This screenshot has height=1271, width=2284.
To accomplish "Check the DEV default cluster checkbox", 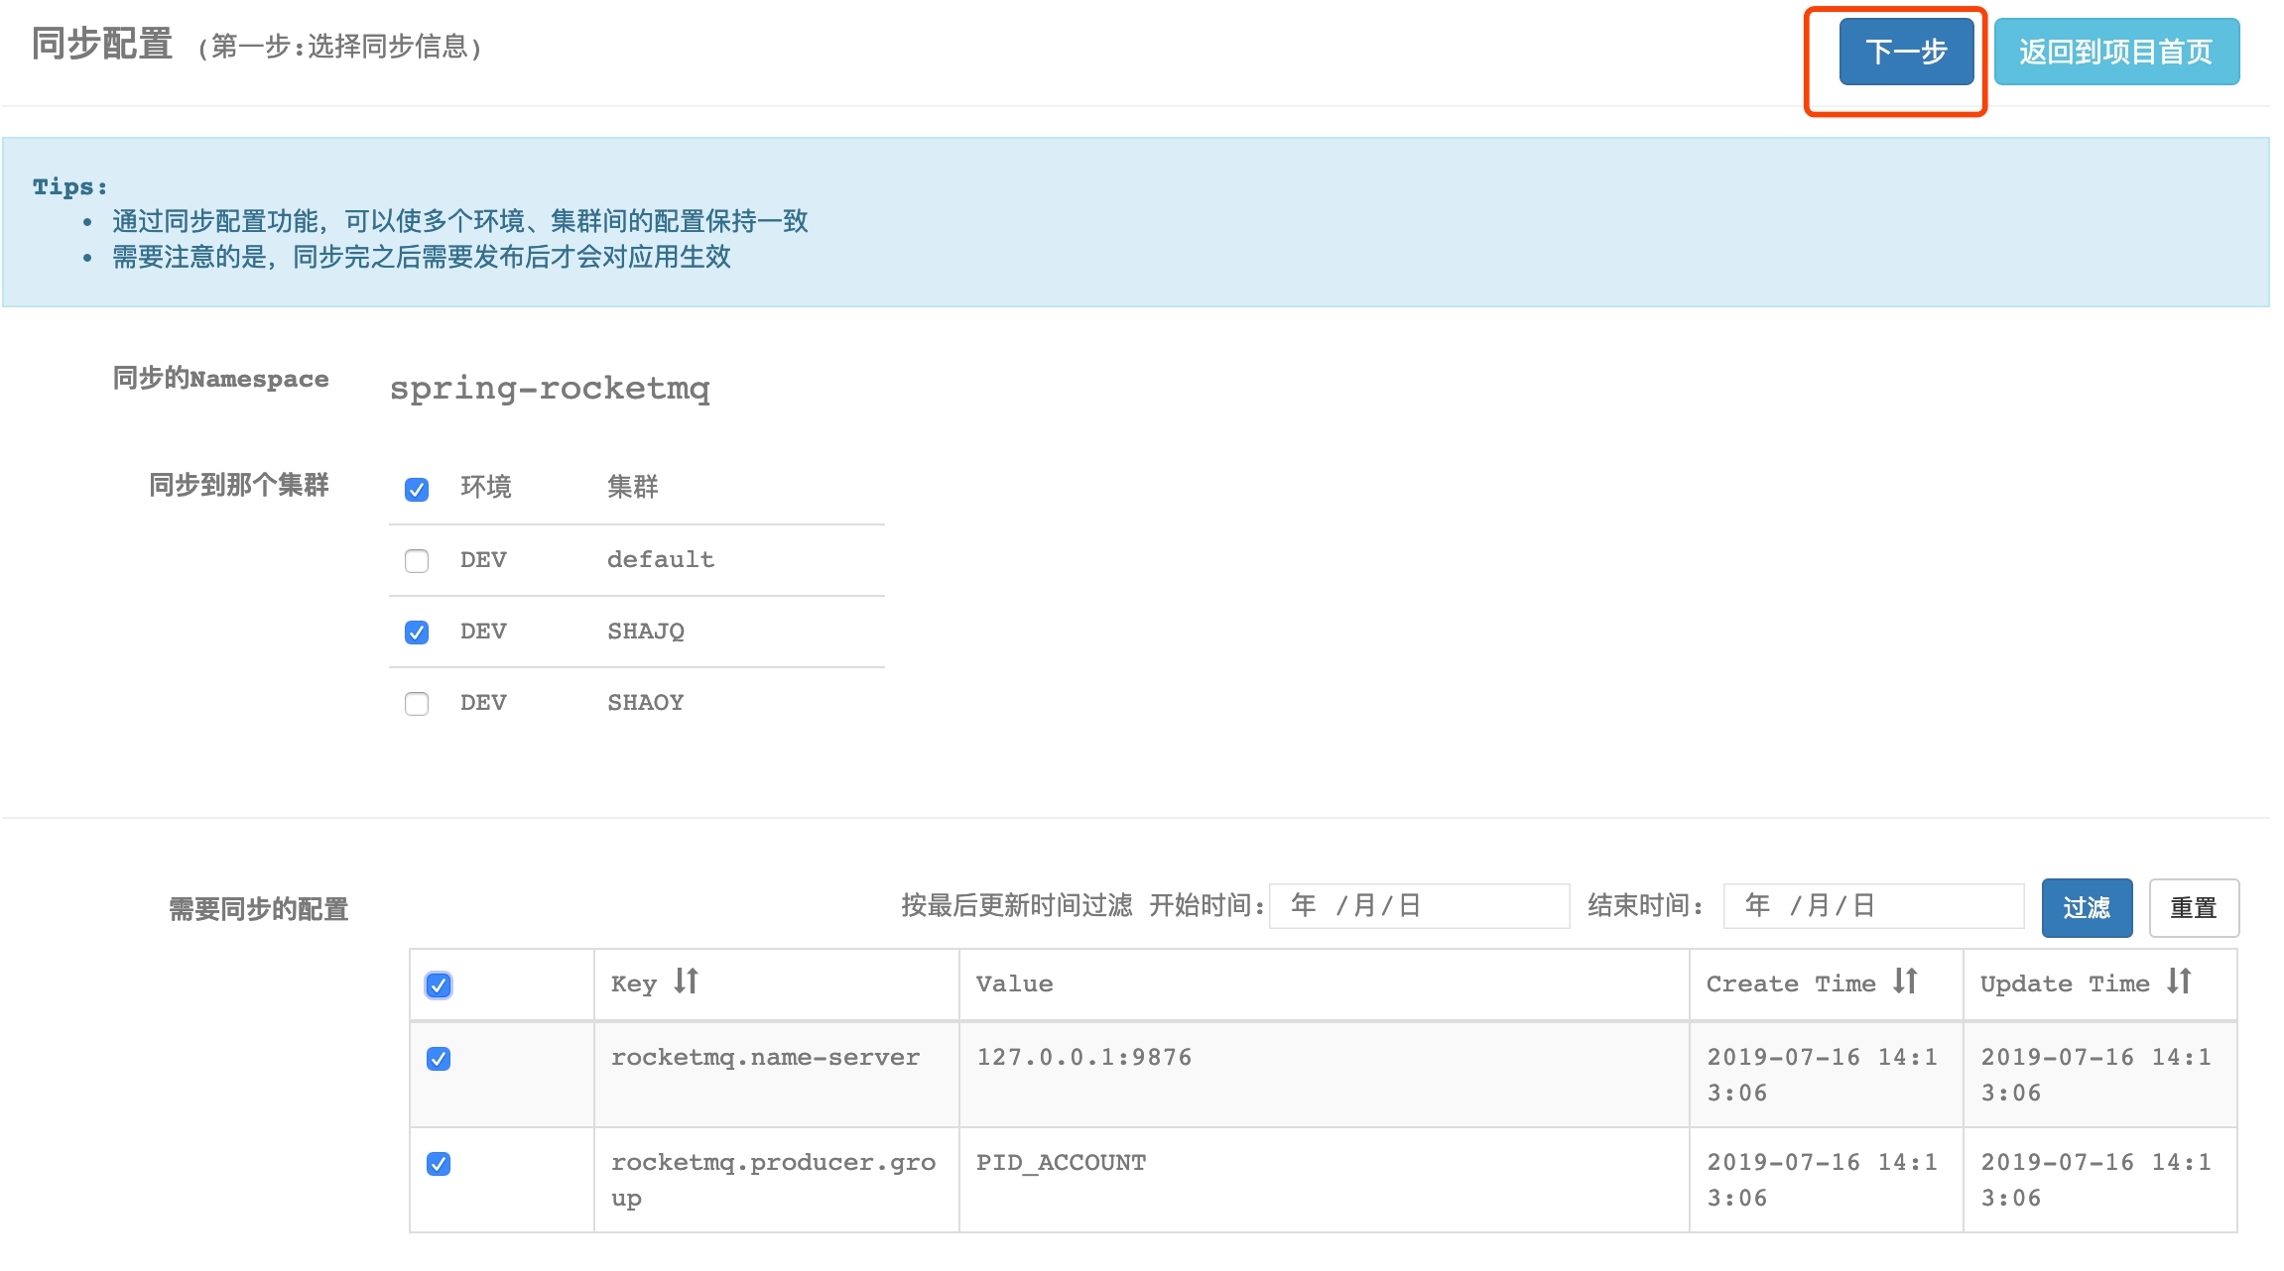I will (x=417, y=561).
